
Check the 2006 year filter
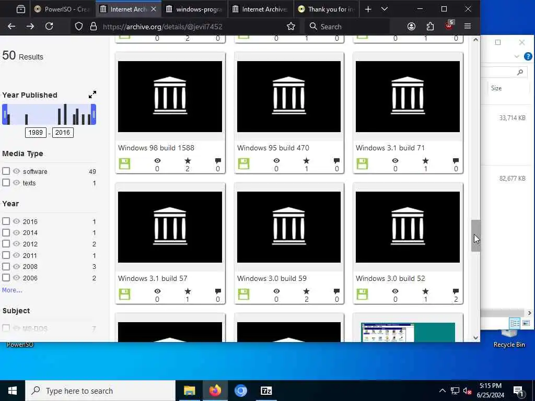6,277
